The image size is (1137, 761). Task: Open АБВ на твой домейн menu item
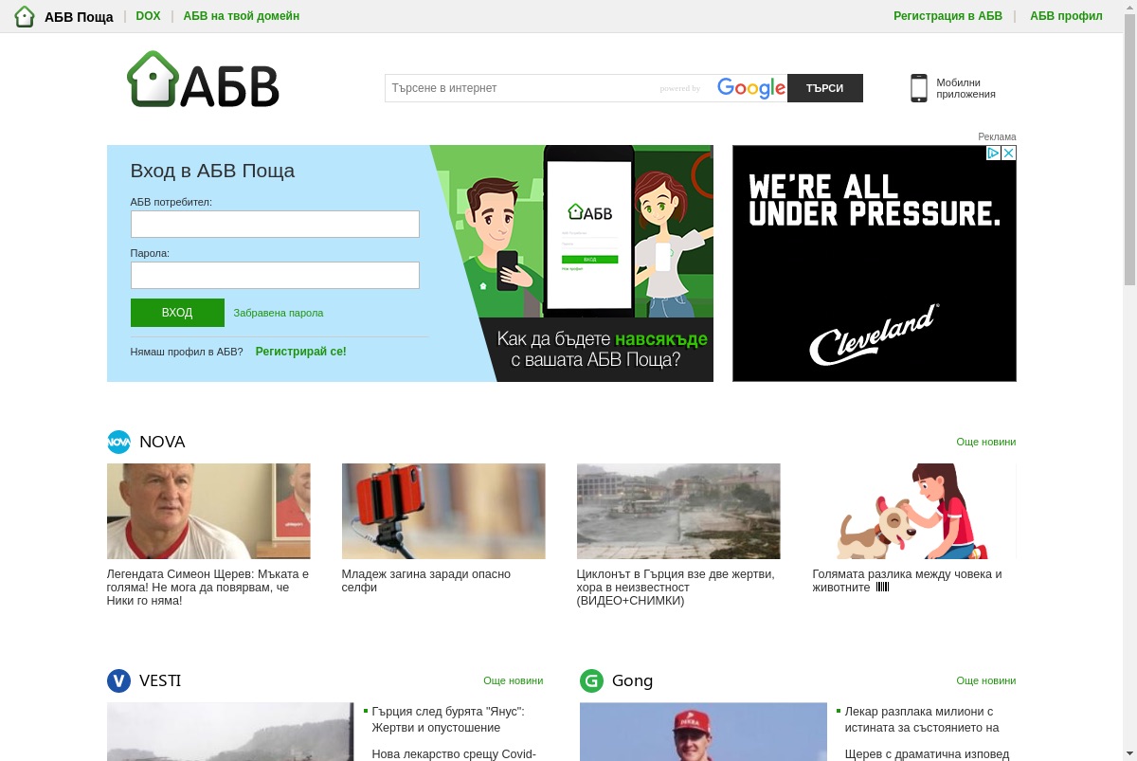tap(242, 16)
